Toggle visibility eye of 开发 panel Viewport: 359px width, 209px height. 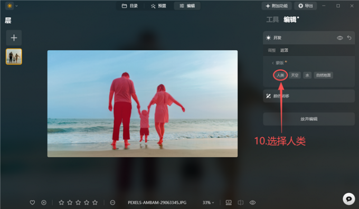[340, 38]
